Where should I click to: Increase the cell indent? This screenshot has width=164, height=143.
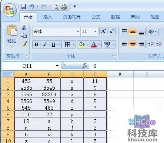[x=159, y=44]
